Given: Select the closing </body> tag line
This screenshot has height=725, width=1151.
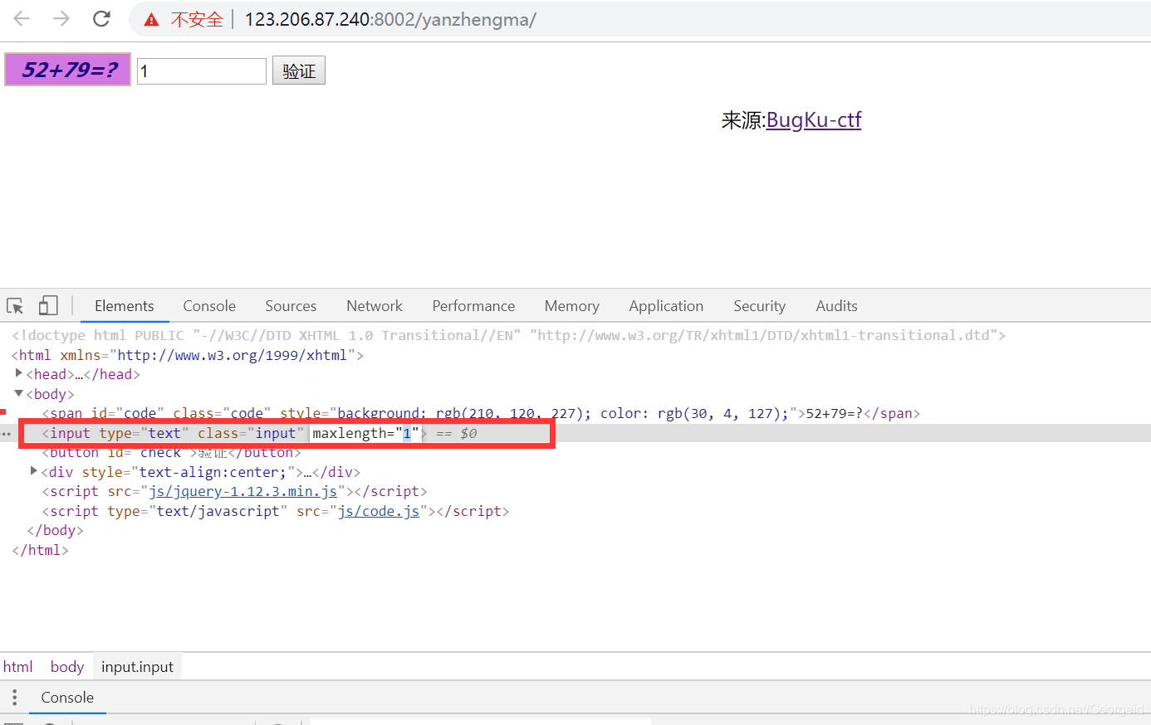Looking at the screenshot, I should [55, 530].
